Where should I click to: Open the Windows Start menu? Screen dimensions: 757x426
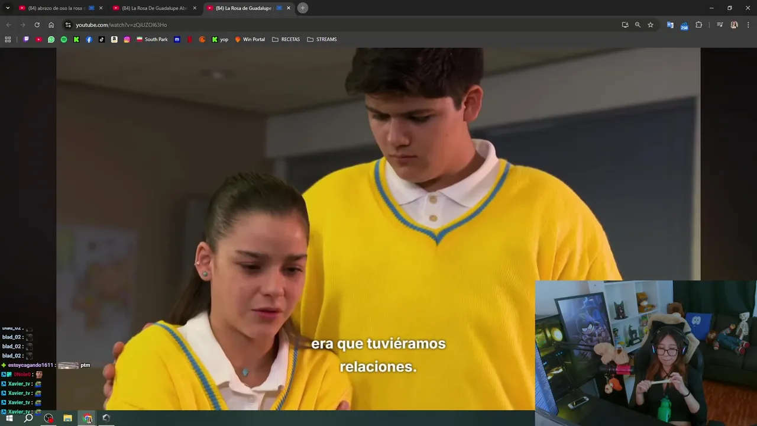(x=9, y=418)
